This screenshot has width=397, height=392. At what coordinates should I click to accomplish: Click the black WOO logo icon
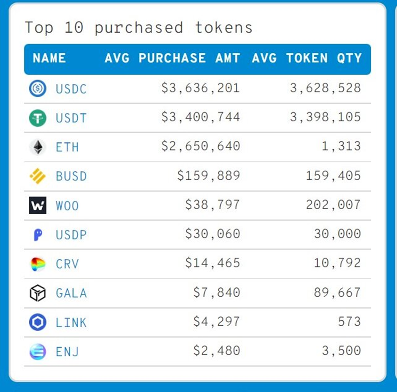37,206
